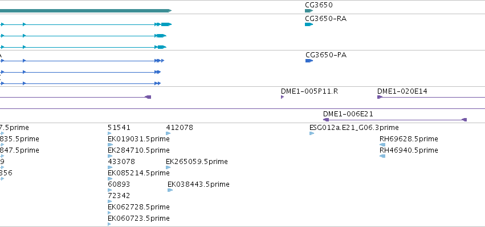Image resolution: width=485 pixels, height=227 pixels.
Task: Select the RH46940.5prime EST arrow
Action: point(382,156)
